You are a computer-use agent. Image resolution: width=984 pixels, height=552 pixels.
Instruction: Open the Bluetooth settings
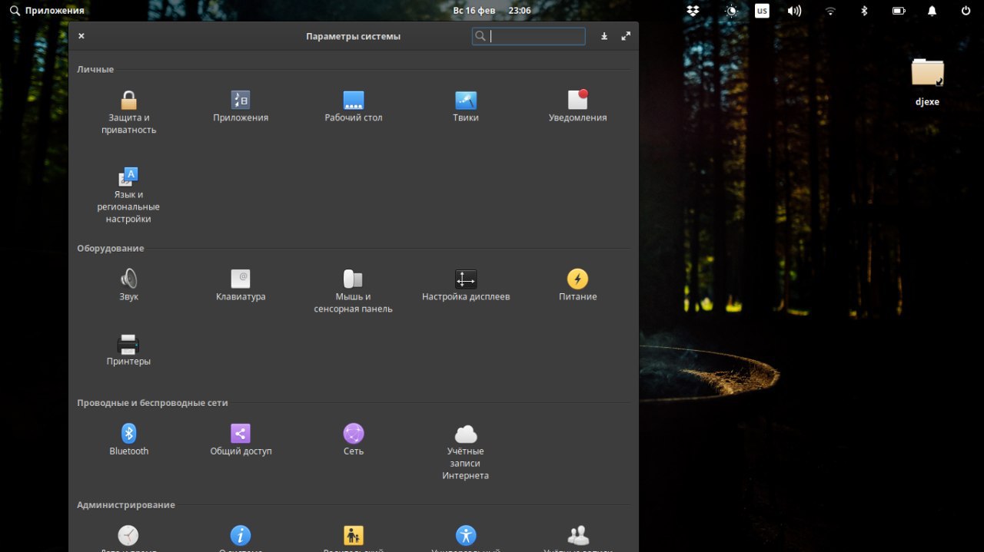[x=128, y=439]
